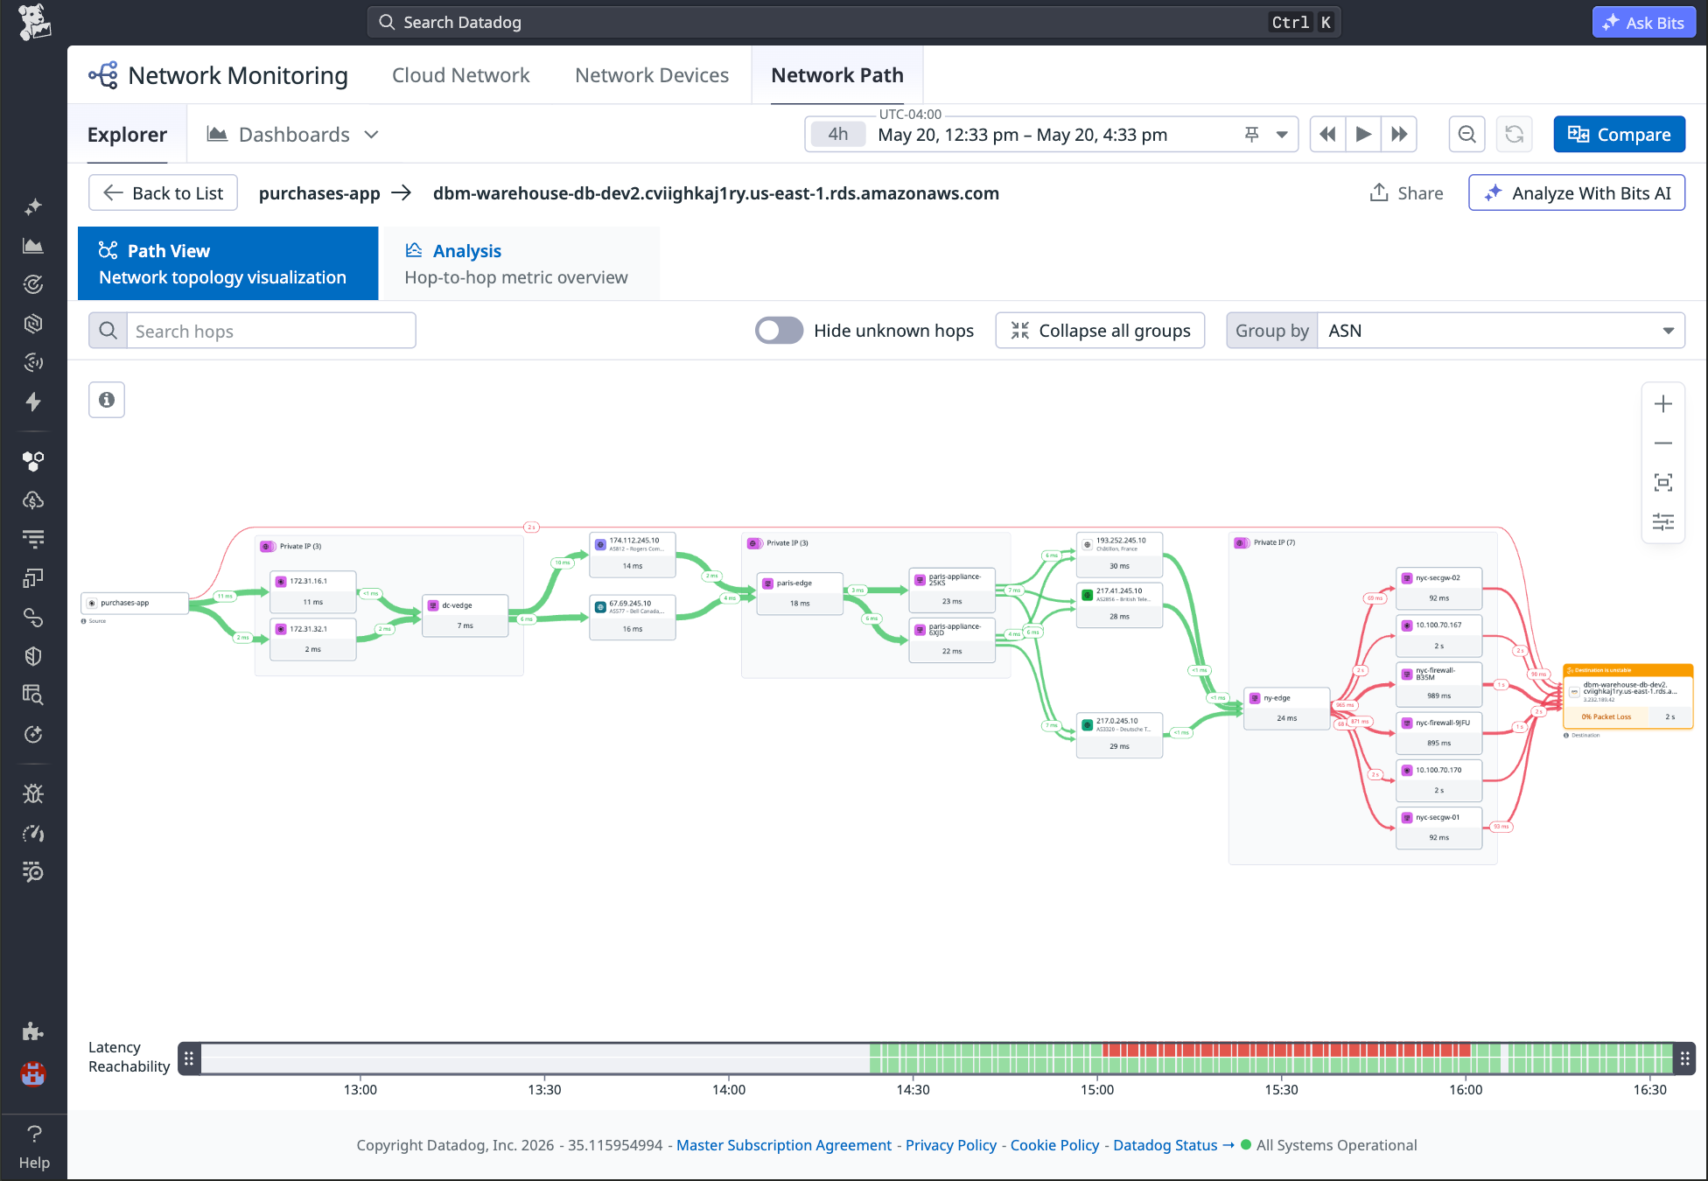
Task: Select the Path View tab
Action: coord(227,263)
